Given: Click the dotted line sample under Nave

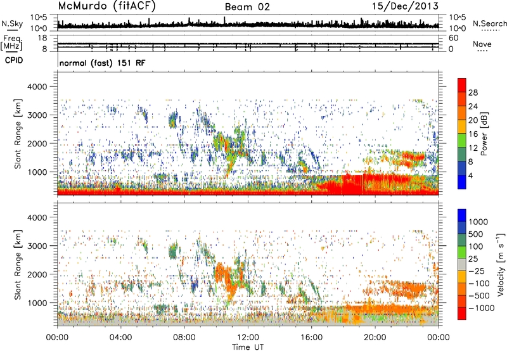Looking at the screenshot, I should (x=482, y=51).
